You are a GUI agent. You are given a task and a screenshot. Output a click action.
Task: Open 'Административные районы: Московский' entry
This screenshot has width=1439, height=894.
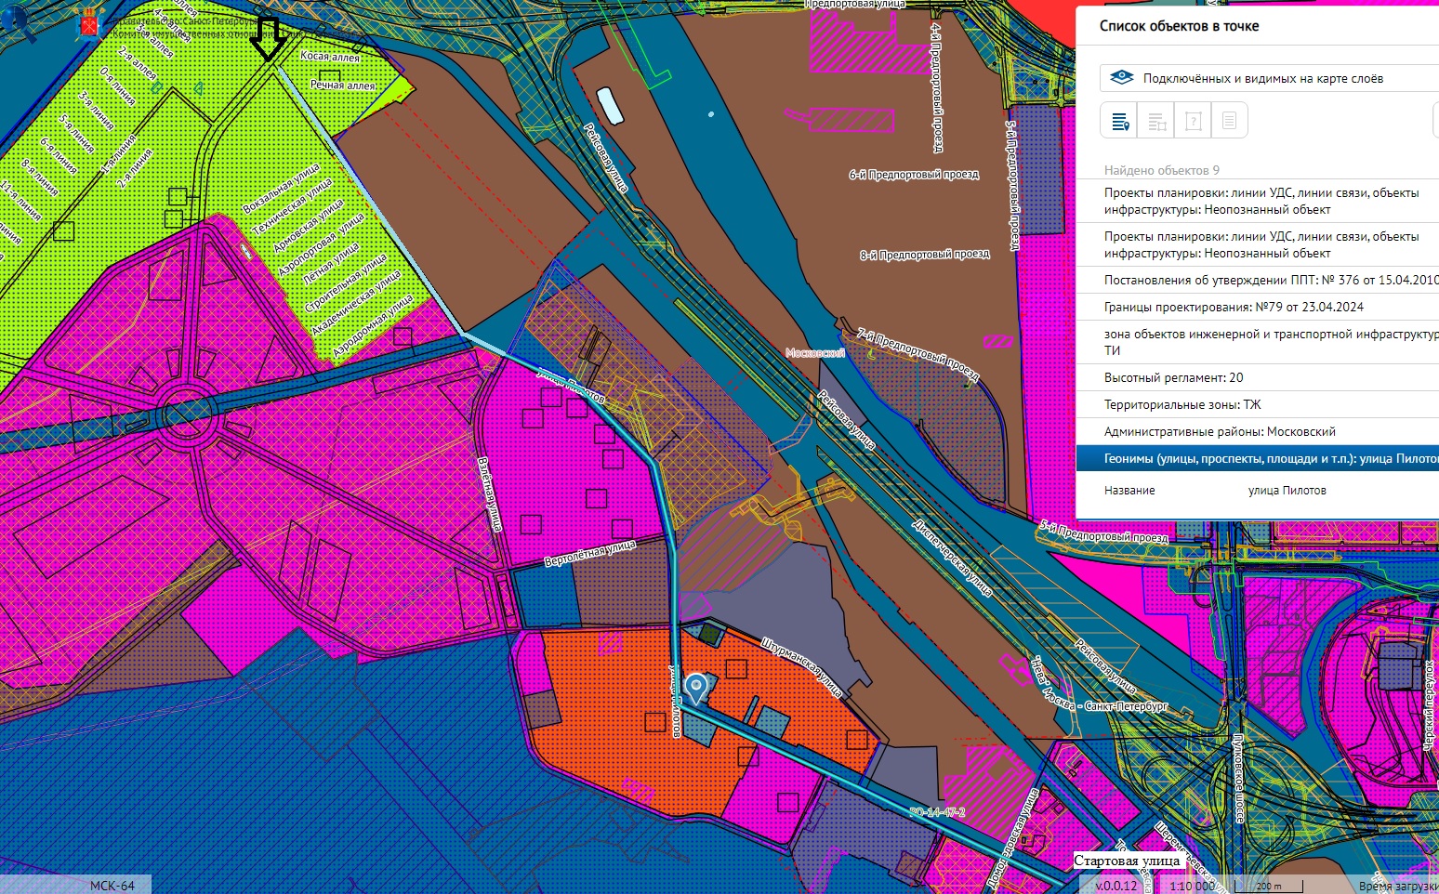click(1220, 431)
